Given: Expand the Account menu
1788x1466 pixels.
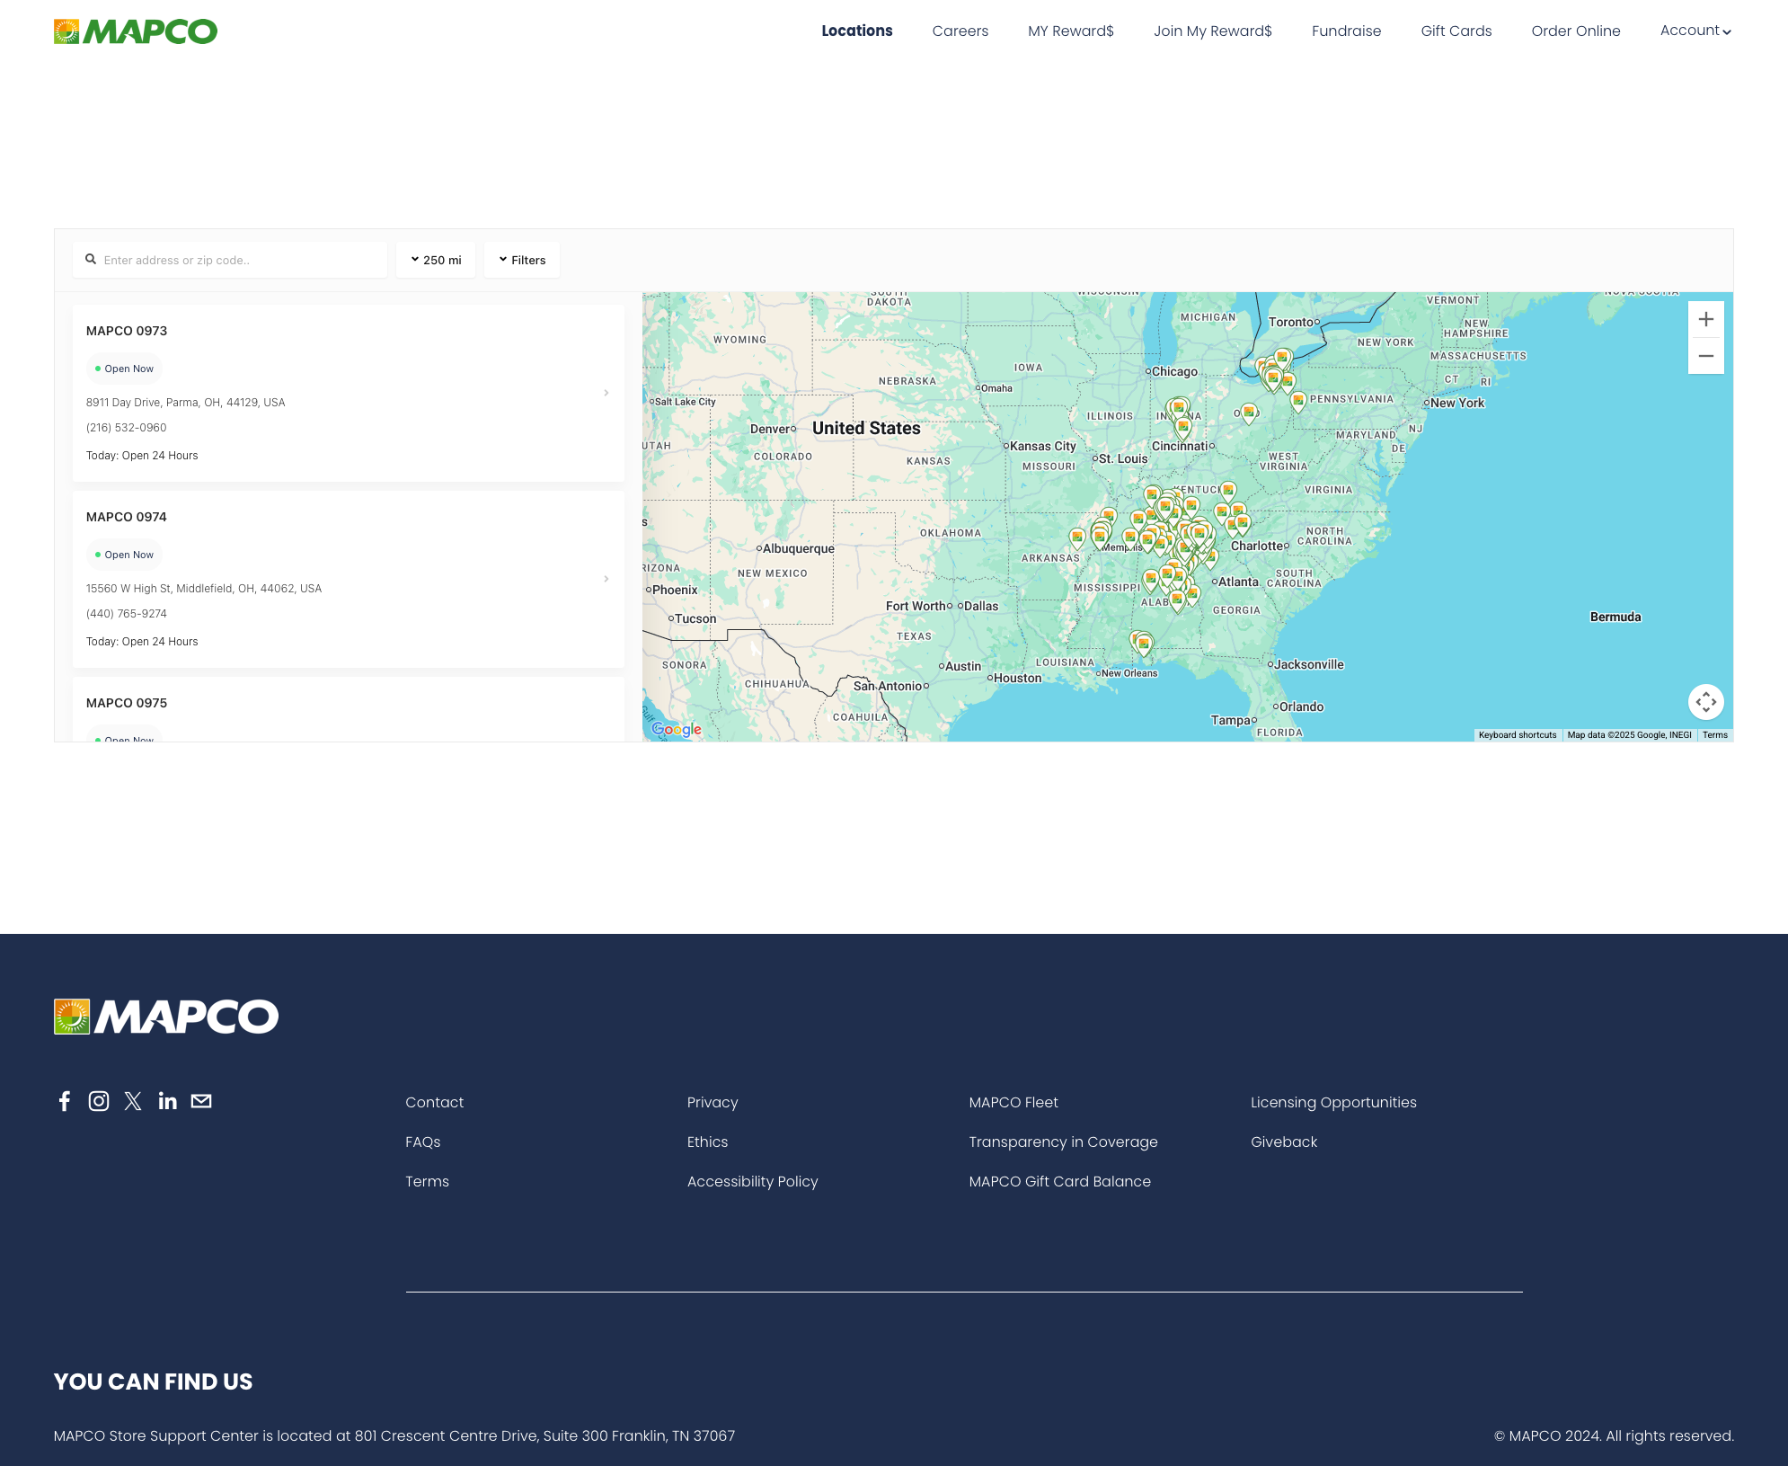Looking at the screenshot, I should (1695, 31).
